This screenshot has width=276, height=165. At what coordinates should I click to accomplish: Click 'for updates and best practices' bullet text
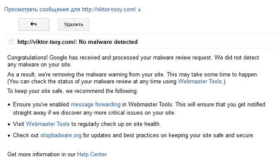(x=169, y=135)
